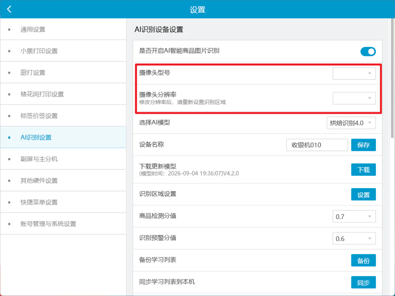Click 下载 to download the updated model

(364, 170)
